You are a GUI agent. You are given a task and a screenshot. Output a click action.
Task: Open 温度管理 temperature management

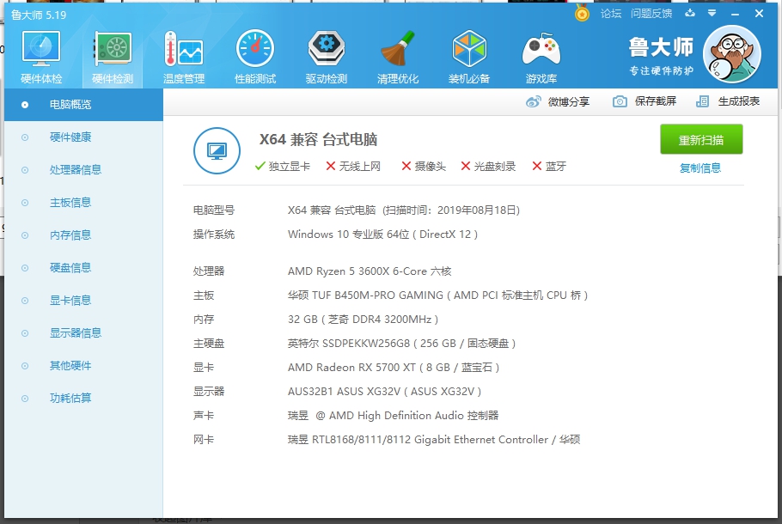tap(182, 54)
